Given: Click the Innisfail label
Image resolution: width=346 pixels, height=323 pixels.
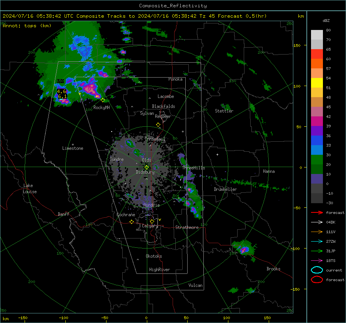Looking at the screenshot, I should coord(155,139).
